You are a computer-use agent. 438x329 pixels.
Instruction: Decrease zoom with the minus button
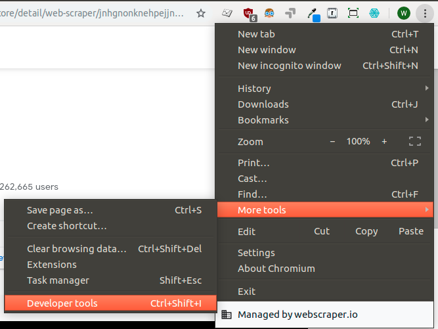point(332,142)
